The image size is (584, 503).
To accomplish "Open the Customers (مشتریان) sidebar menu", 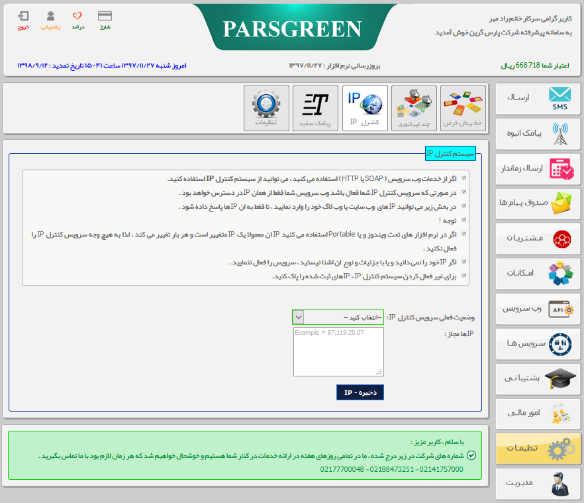I will (538, 239).
